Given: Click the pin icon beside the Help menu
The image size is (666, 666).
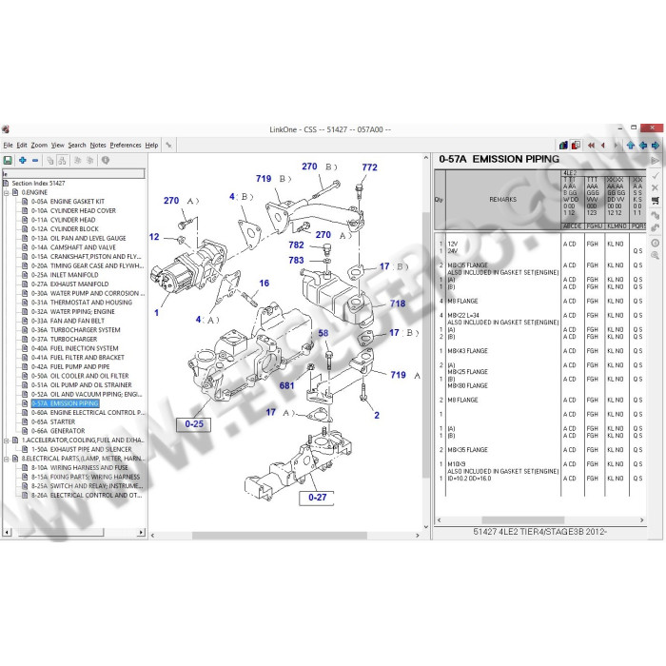Looking at the screenshot, I should (168, 146).
